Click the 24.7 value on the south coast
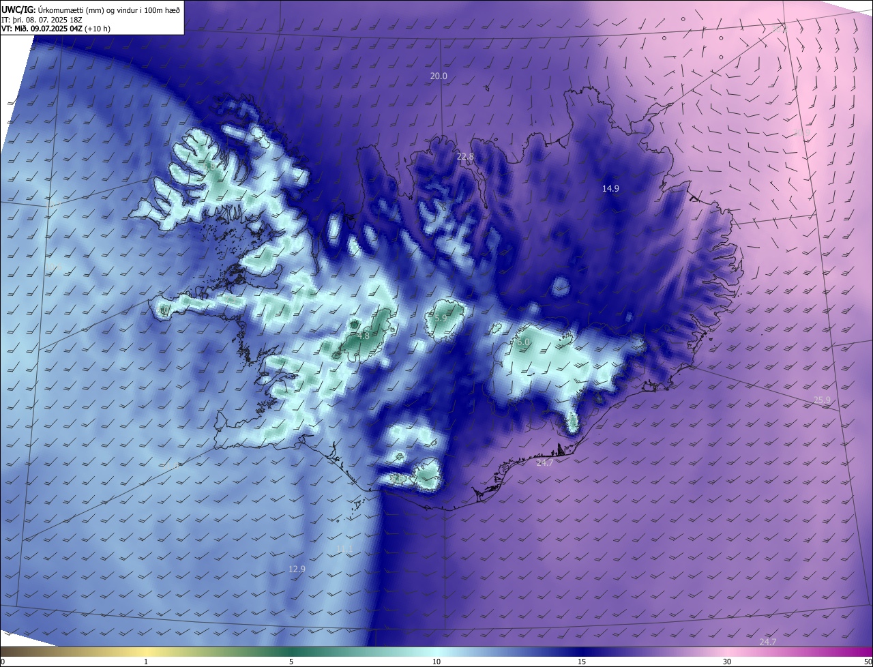This screenshot has height=667, width=873. (x=544, y=463)
